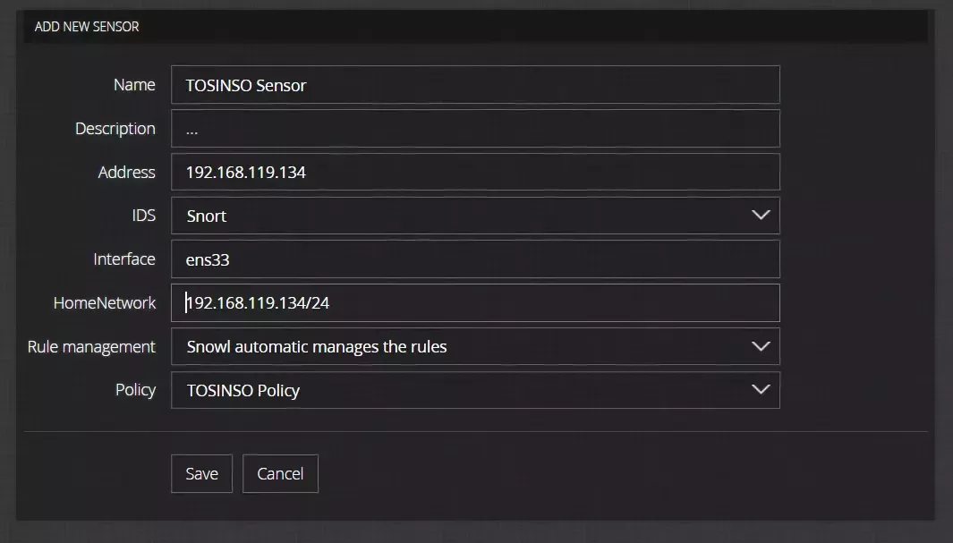Click the Description label

[x=115, y=129]
